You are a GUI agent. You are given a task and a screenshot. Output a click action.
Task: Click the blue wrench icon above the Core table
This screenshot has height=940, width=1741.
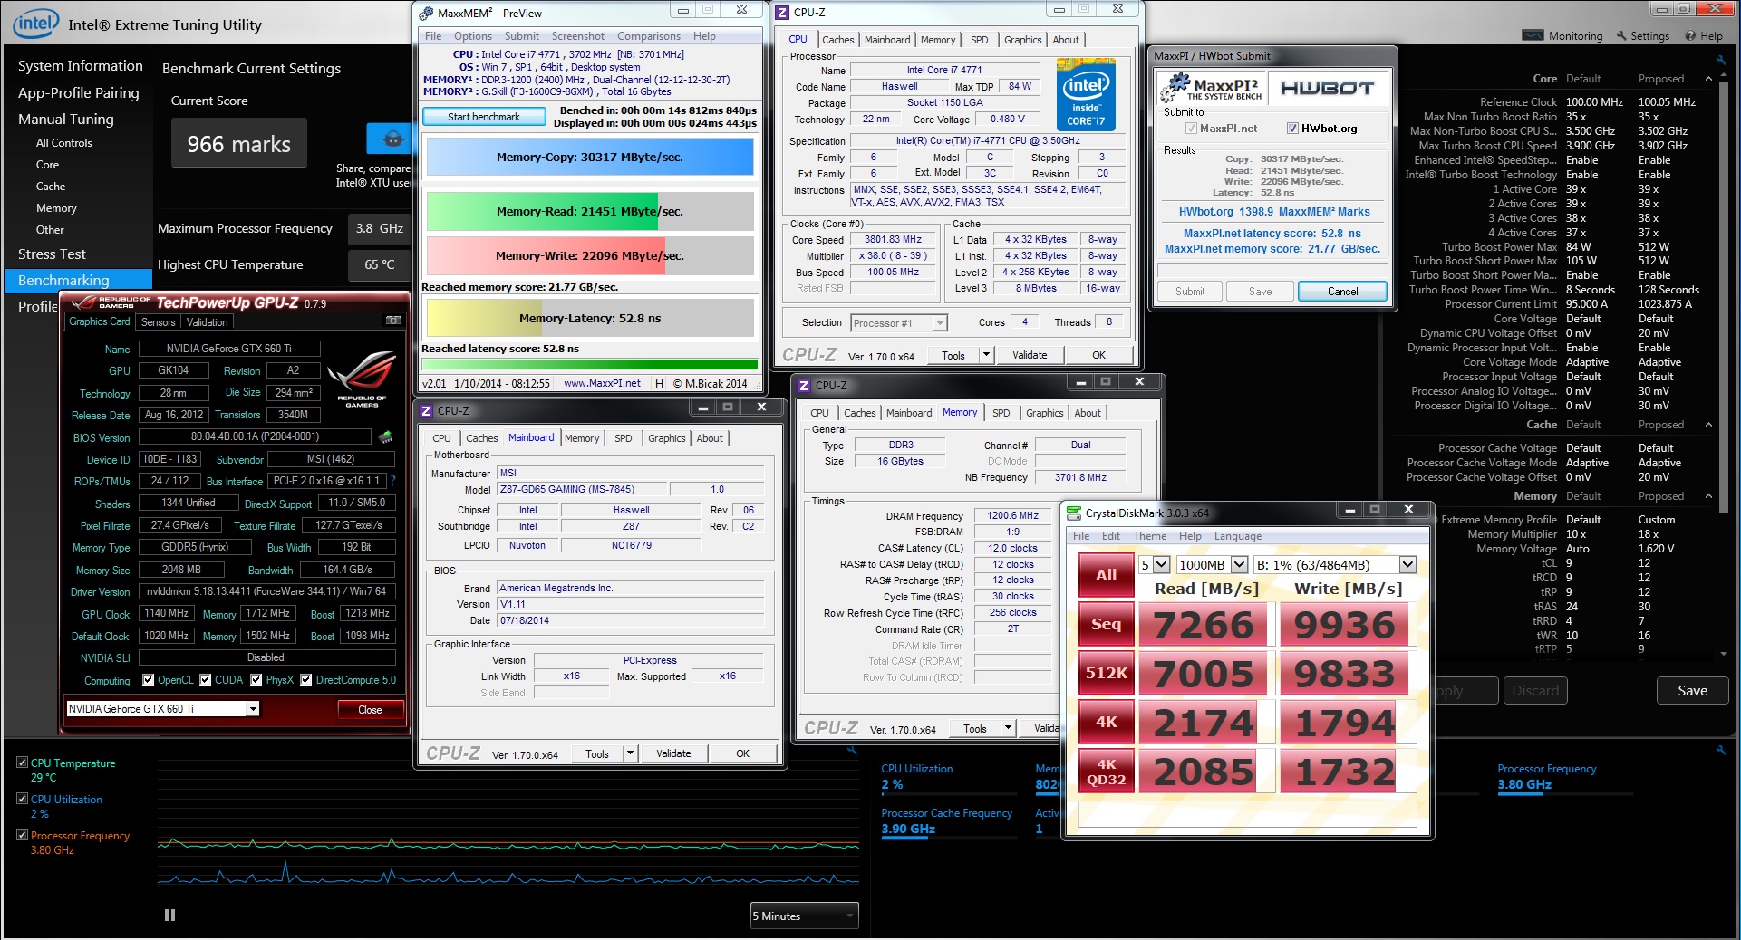click(x=1720, y=61)
